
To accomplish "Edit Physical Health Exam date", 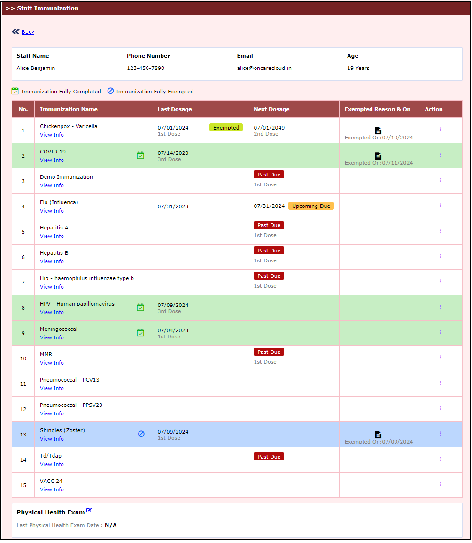I will [x=89, y=511].
